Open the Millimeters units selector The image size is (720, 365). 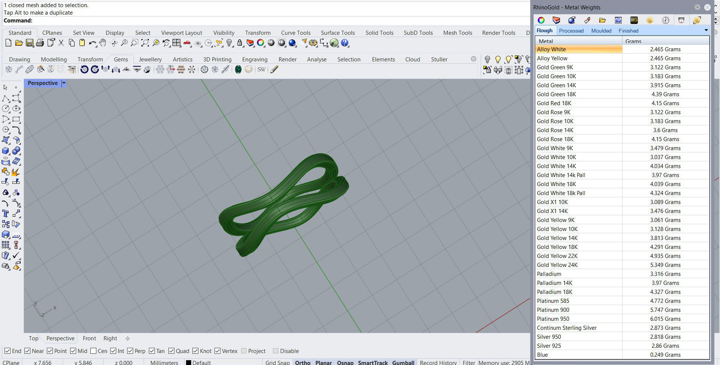[164, 362]
